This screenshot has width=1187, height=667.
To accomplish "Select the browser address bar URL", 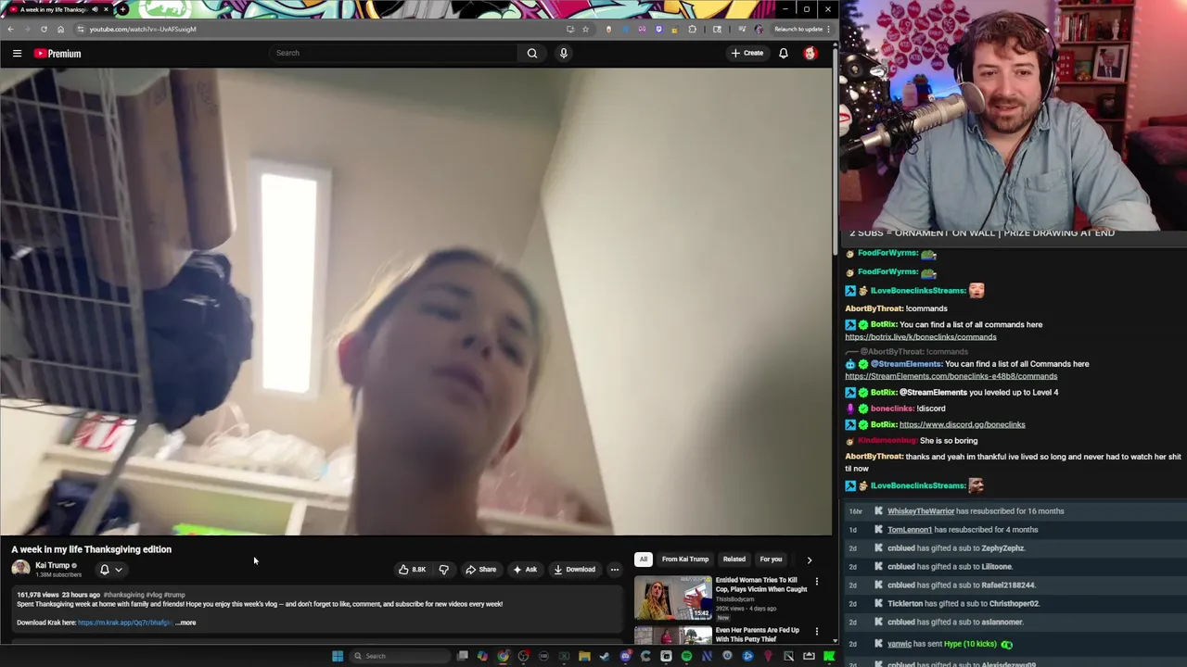I will [143, 29].
